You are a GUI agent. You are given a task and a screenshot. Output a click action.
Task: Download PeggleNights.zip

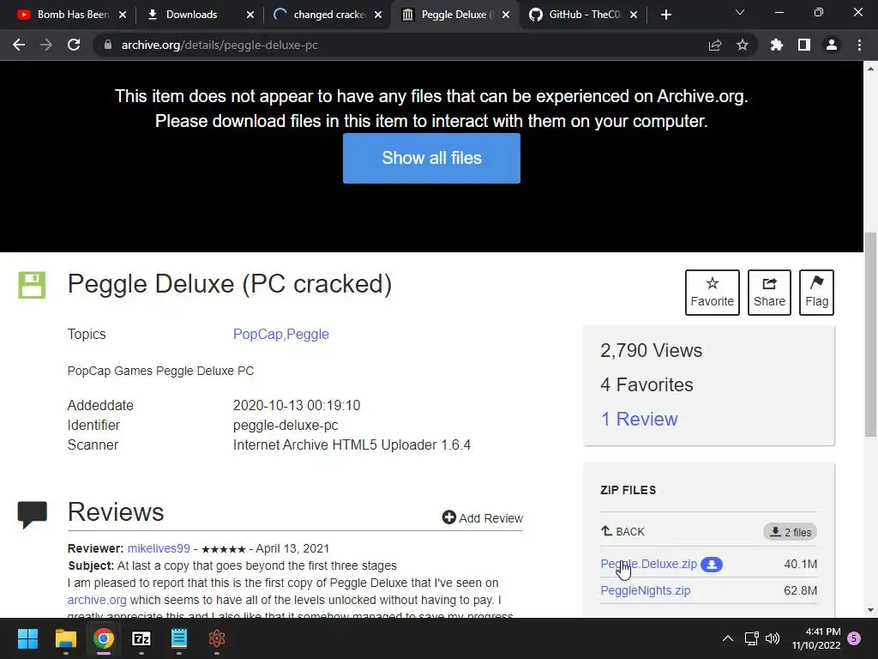click(x=645, y=590)
